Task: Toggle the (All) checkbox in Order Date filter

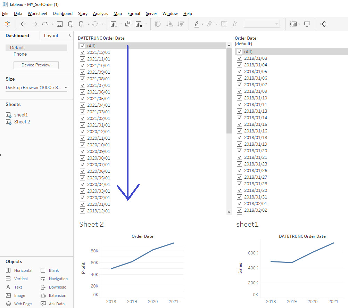Action: [x=239, y=51]
